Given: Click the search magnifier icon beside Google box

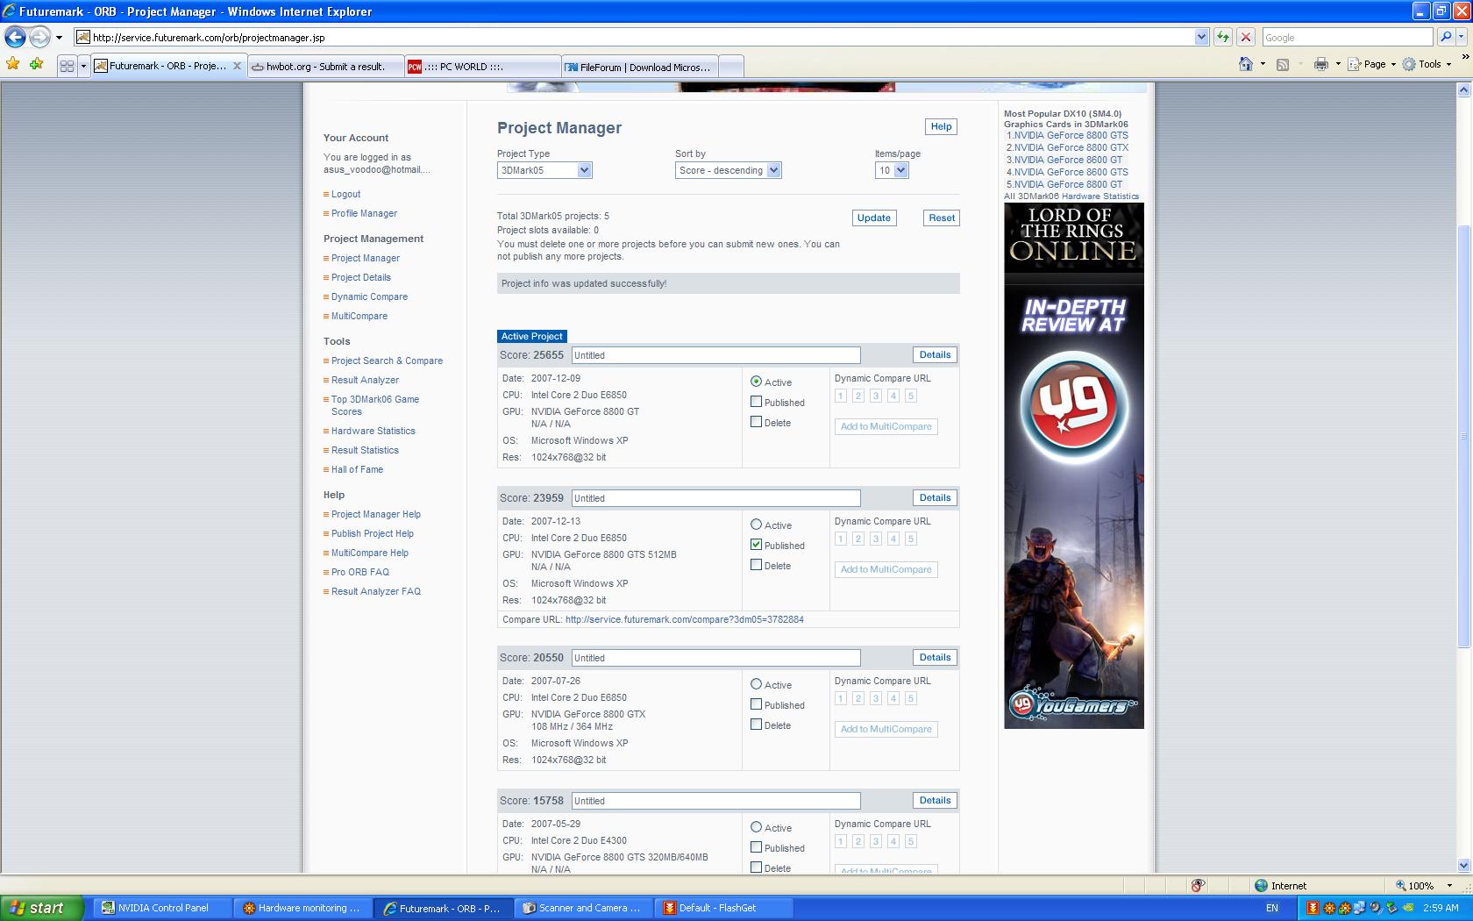Looking at the screenshot, I should pos(1446,37).
